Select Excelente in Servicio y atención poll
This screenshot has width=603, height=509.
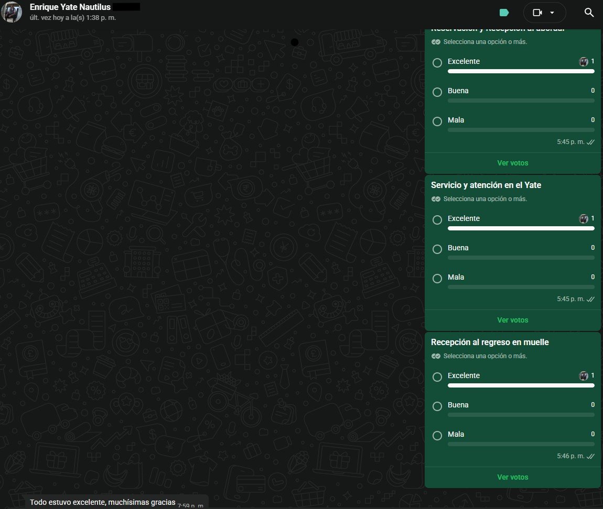pos(437,220)
